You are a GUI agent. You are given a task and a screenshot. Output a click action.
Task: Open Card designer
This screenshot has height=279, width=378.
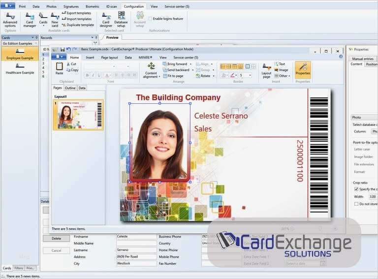coord(106,20)
